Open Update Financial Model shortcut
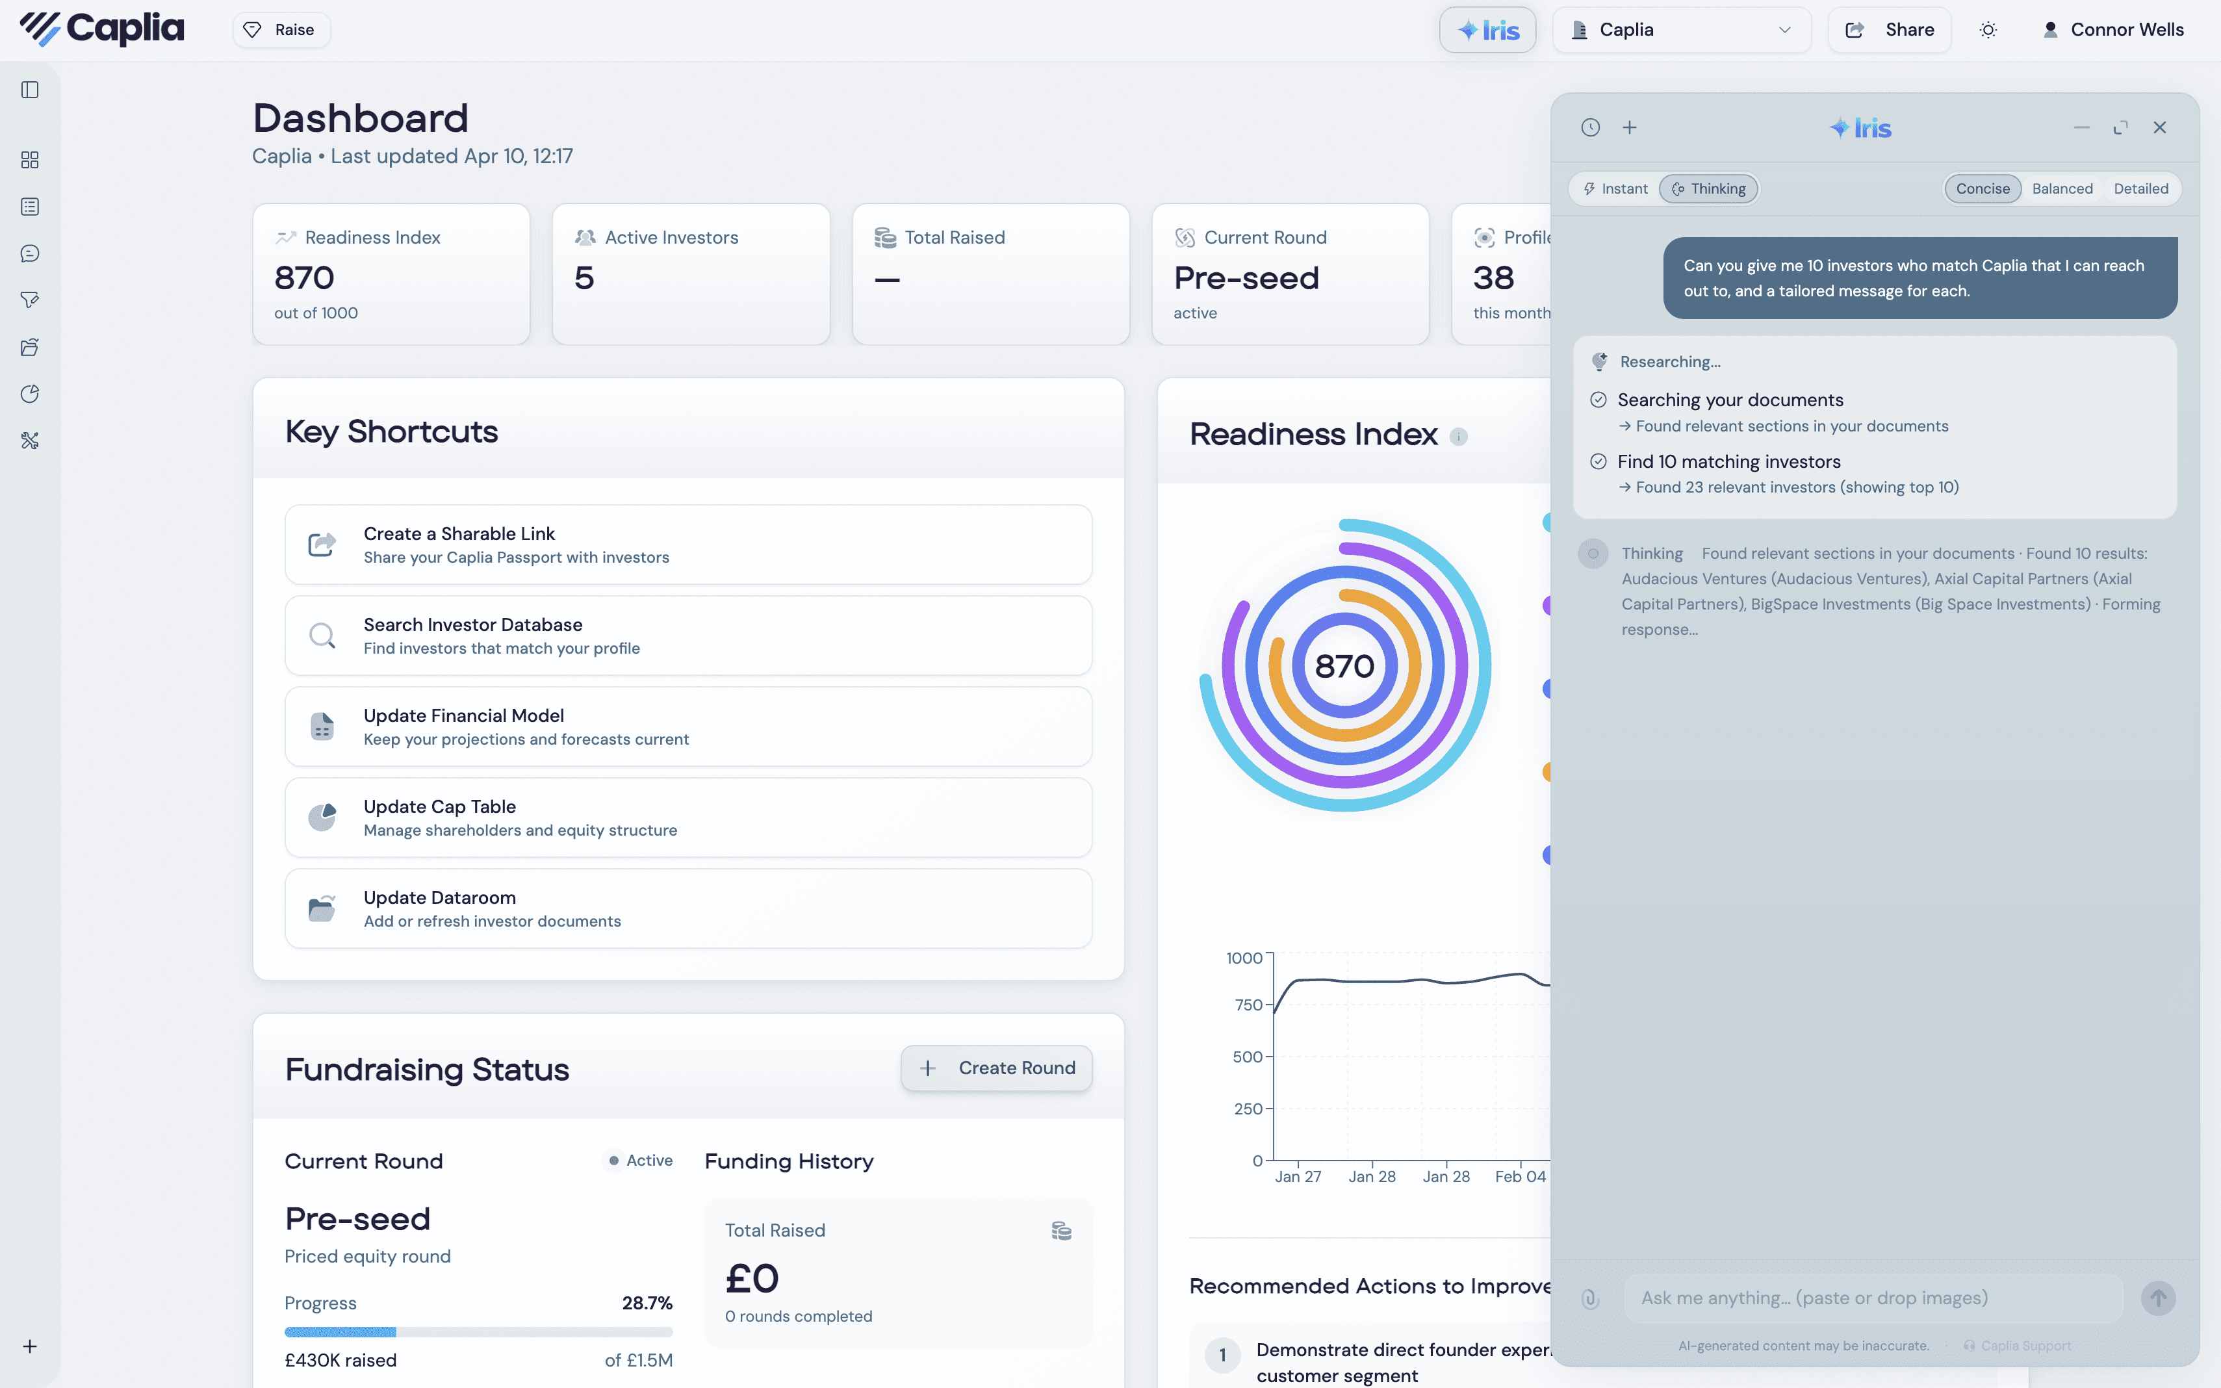The image size is (2221, 1388). (688, 726)
